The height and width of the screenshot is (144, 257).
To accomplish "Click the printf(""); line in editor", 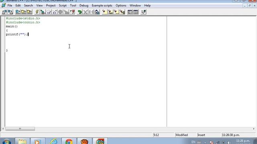I will pos(17,34).
